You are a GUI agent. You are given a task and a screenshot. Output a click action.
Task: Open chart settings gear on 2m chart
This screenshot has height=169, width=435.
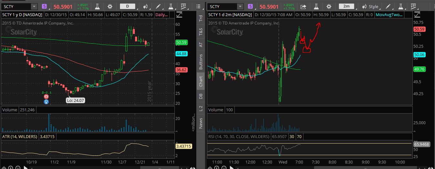coord(329,6)
